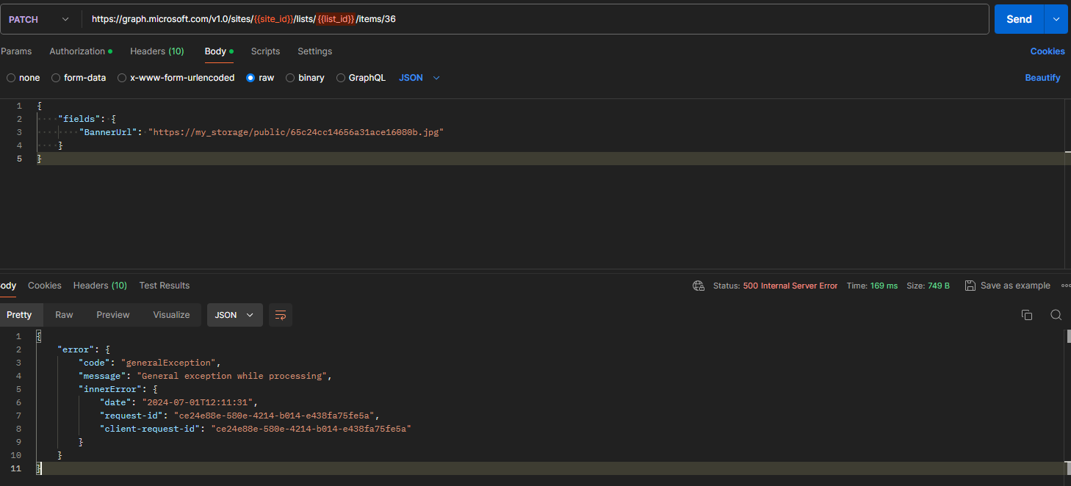Search the response with magnifier icon
Viewport: 1071px width, 486px height.
coord(1056,315)
